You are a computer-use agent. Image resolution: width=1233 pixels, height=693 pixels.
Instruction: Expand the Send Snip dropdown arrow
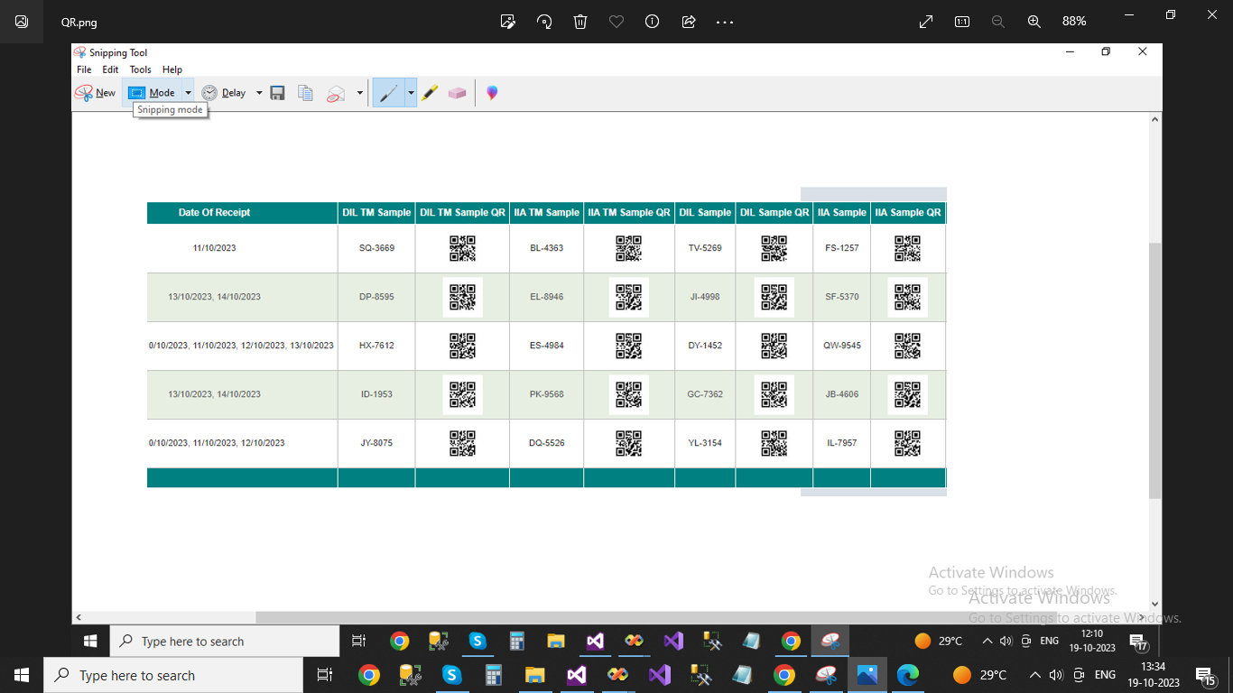(360, 93)
